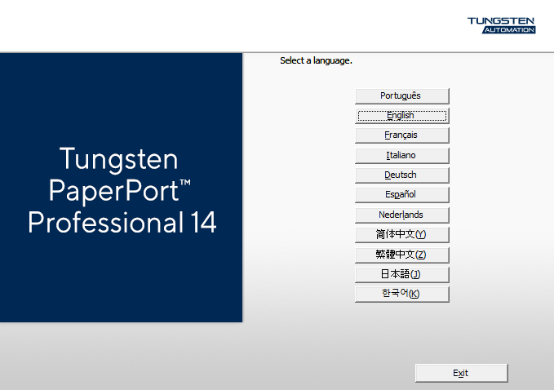This screenshot has height=390, width=554.
Task: Click the AUTOMATION badge under the logo
Action: pyautogui.click(x=508, y=30)
